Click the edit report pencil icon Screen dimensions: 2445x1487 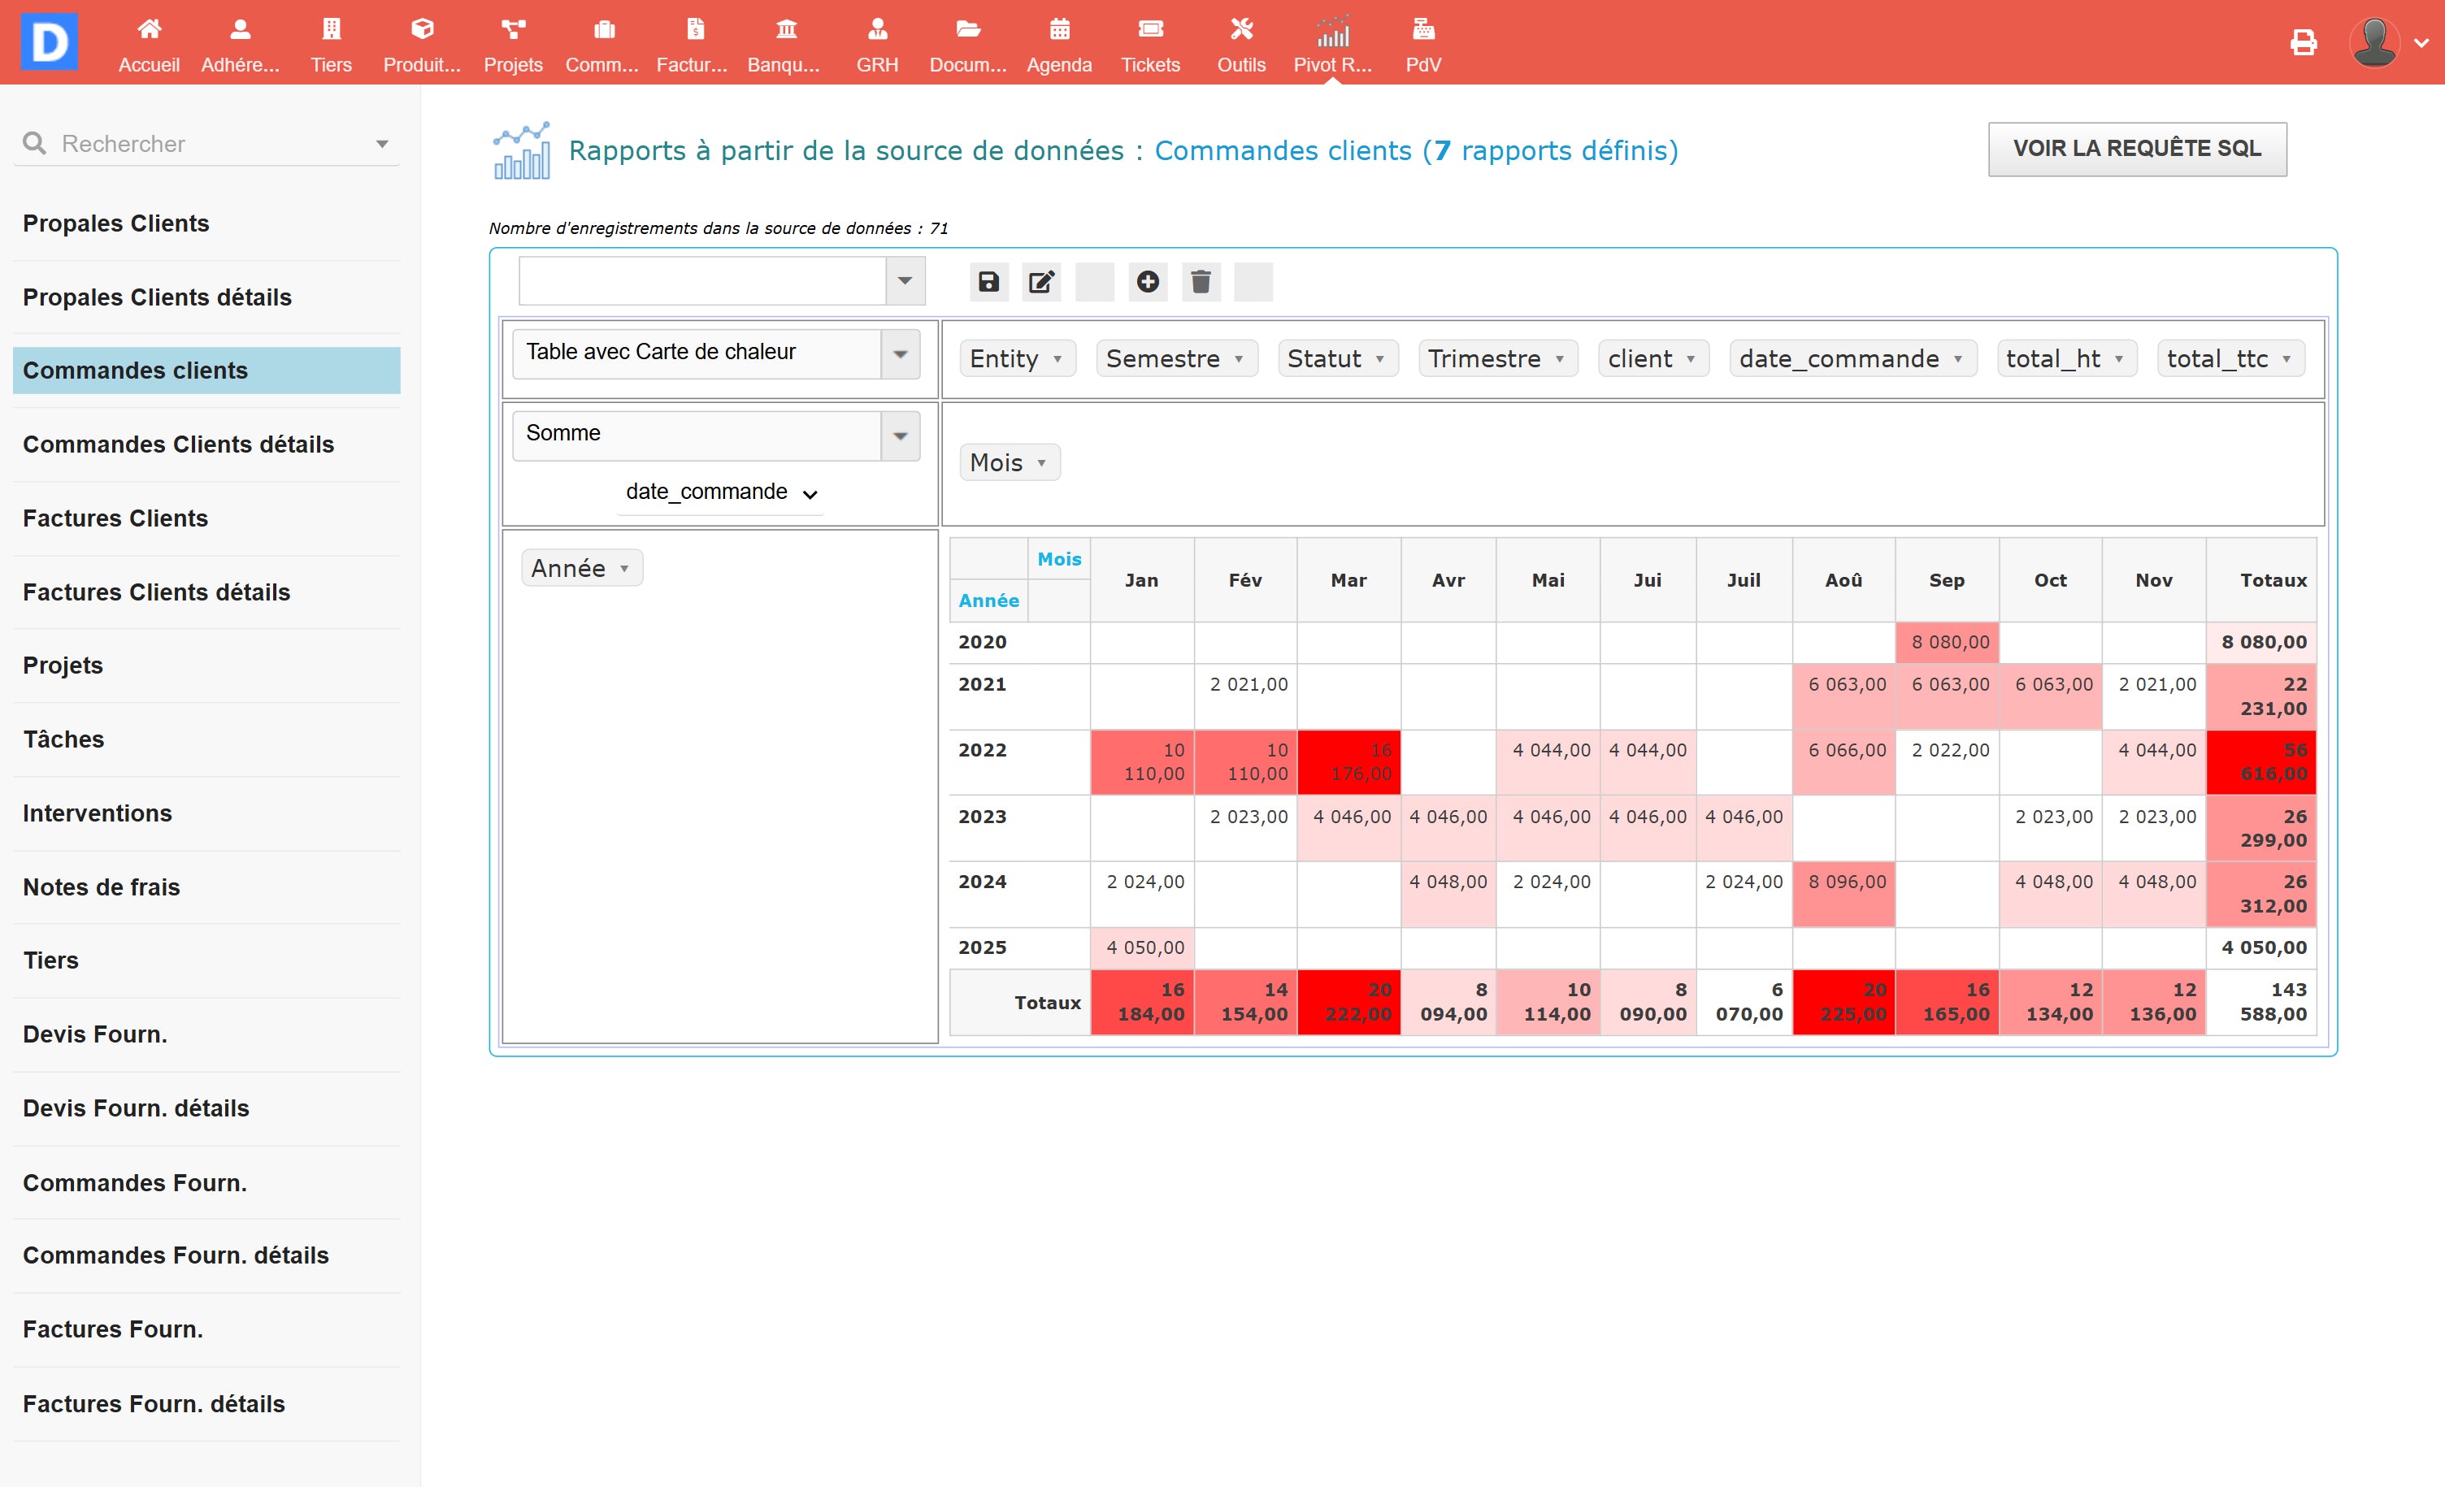coord(1041,282)
